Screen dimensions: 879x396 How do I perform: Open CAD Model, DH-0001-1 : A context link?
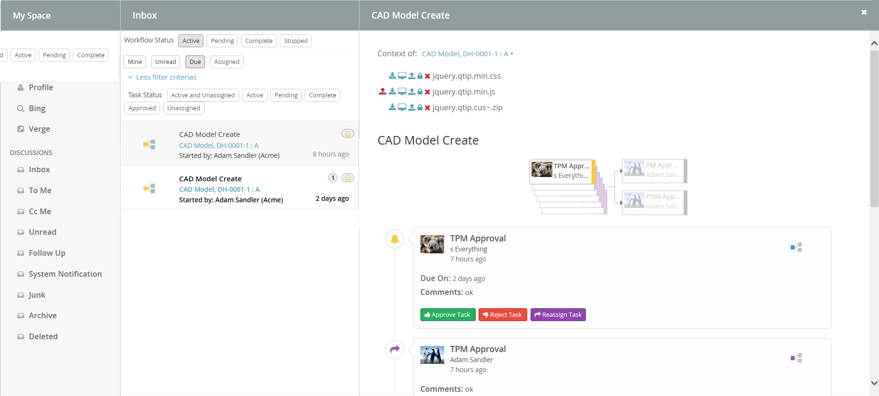click(465, 54)
